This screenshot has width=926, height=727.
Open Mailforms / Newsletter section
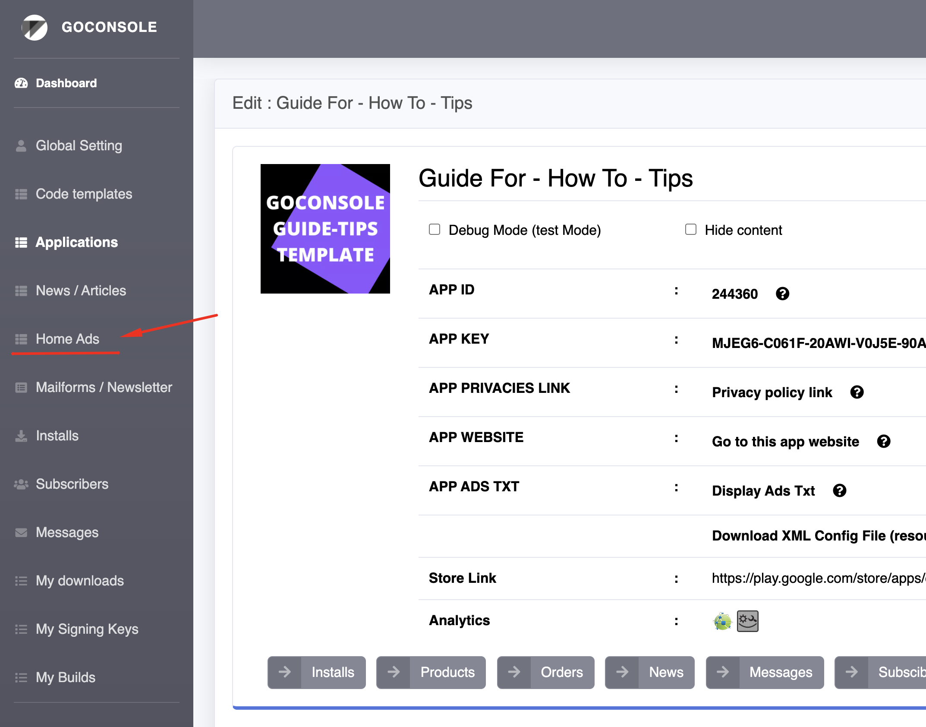104,387
